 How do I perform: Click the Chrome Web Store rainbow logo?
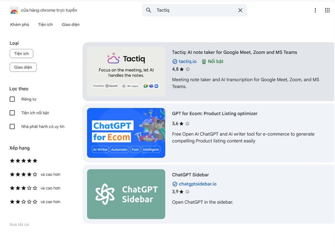pyautogui.click(x=14, y=10)
